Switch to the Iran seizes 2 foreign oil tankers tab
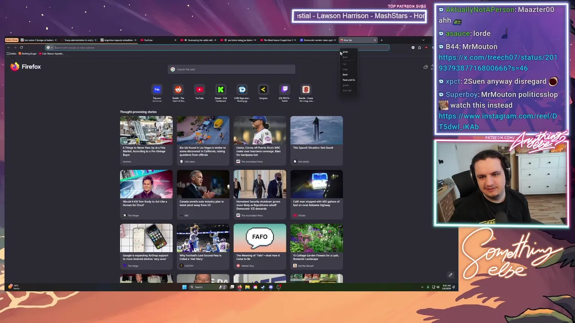The width and height of the screenshot is (575, 323). (40, 40)
